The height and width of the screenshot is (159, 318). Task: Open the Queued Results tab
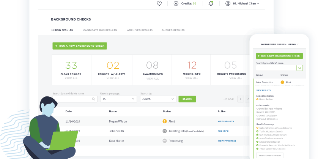pyautogui.click(x=173, y=30)
